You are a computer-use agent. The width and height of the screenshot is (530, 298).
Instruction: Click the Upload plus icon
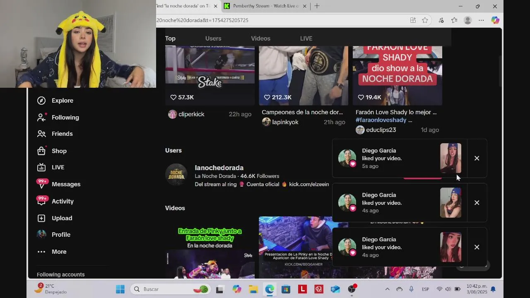[x=41, y=218]
